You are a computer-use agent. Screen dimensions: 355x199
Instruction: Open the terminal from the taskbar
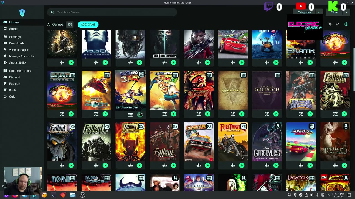tap(54, 195)
